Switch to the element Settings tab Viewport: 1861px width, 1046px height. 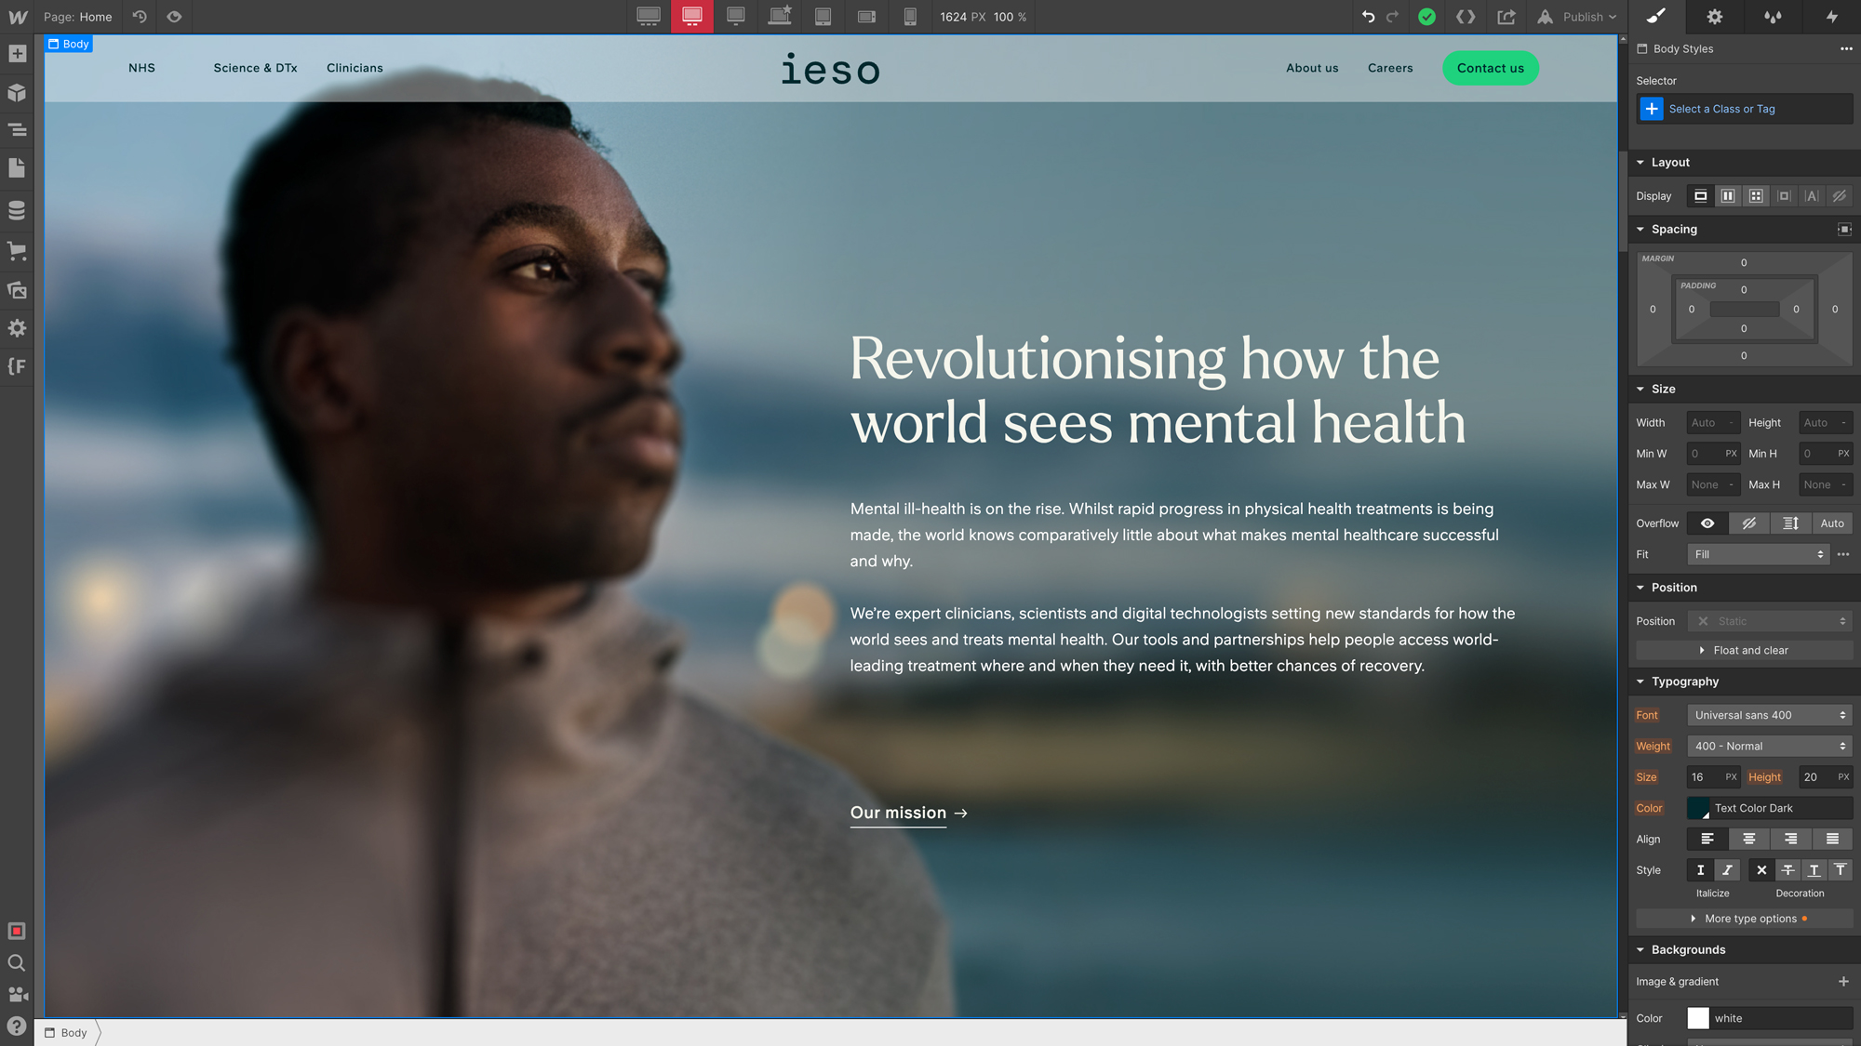1714,17
